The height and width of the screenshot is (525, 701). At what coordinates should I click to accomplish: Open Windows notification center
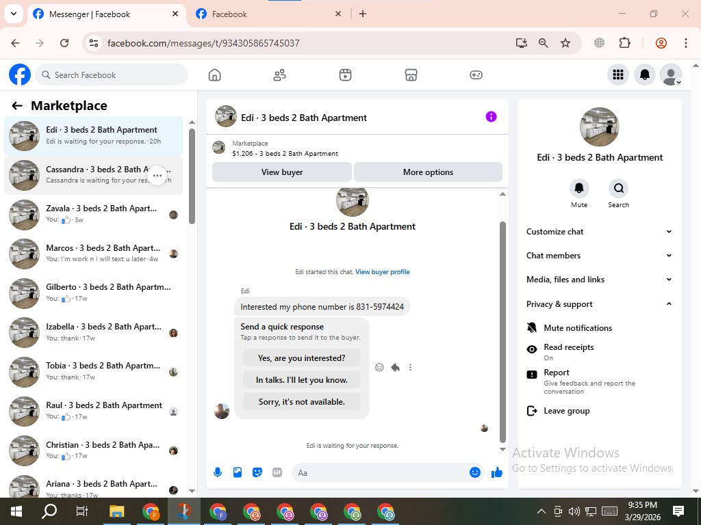coord(678,511)
